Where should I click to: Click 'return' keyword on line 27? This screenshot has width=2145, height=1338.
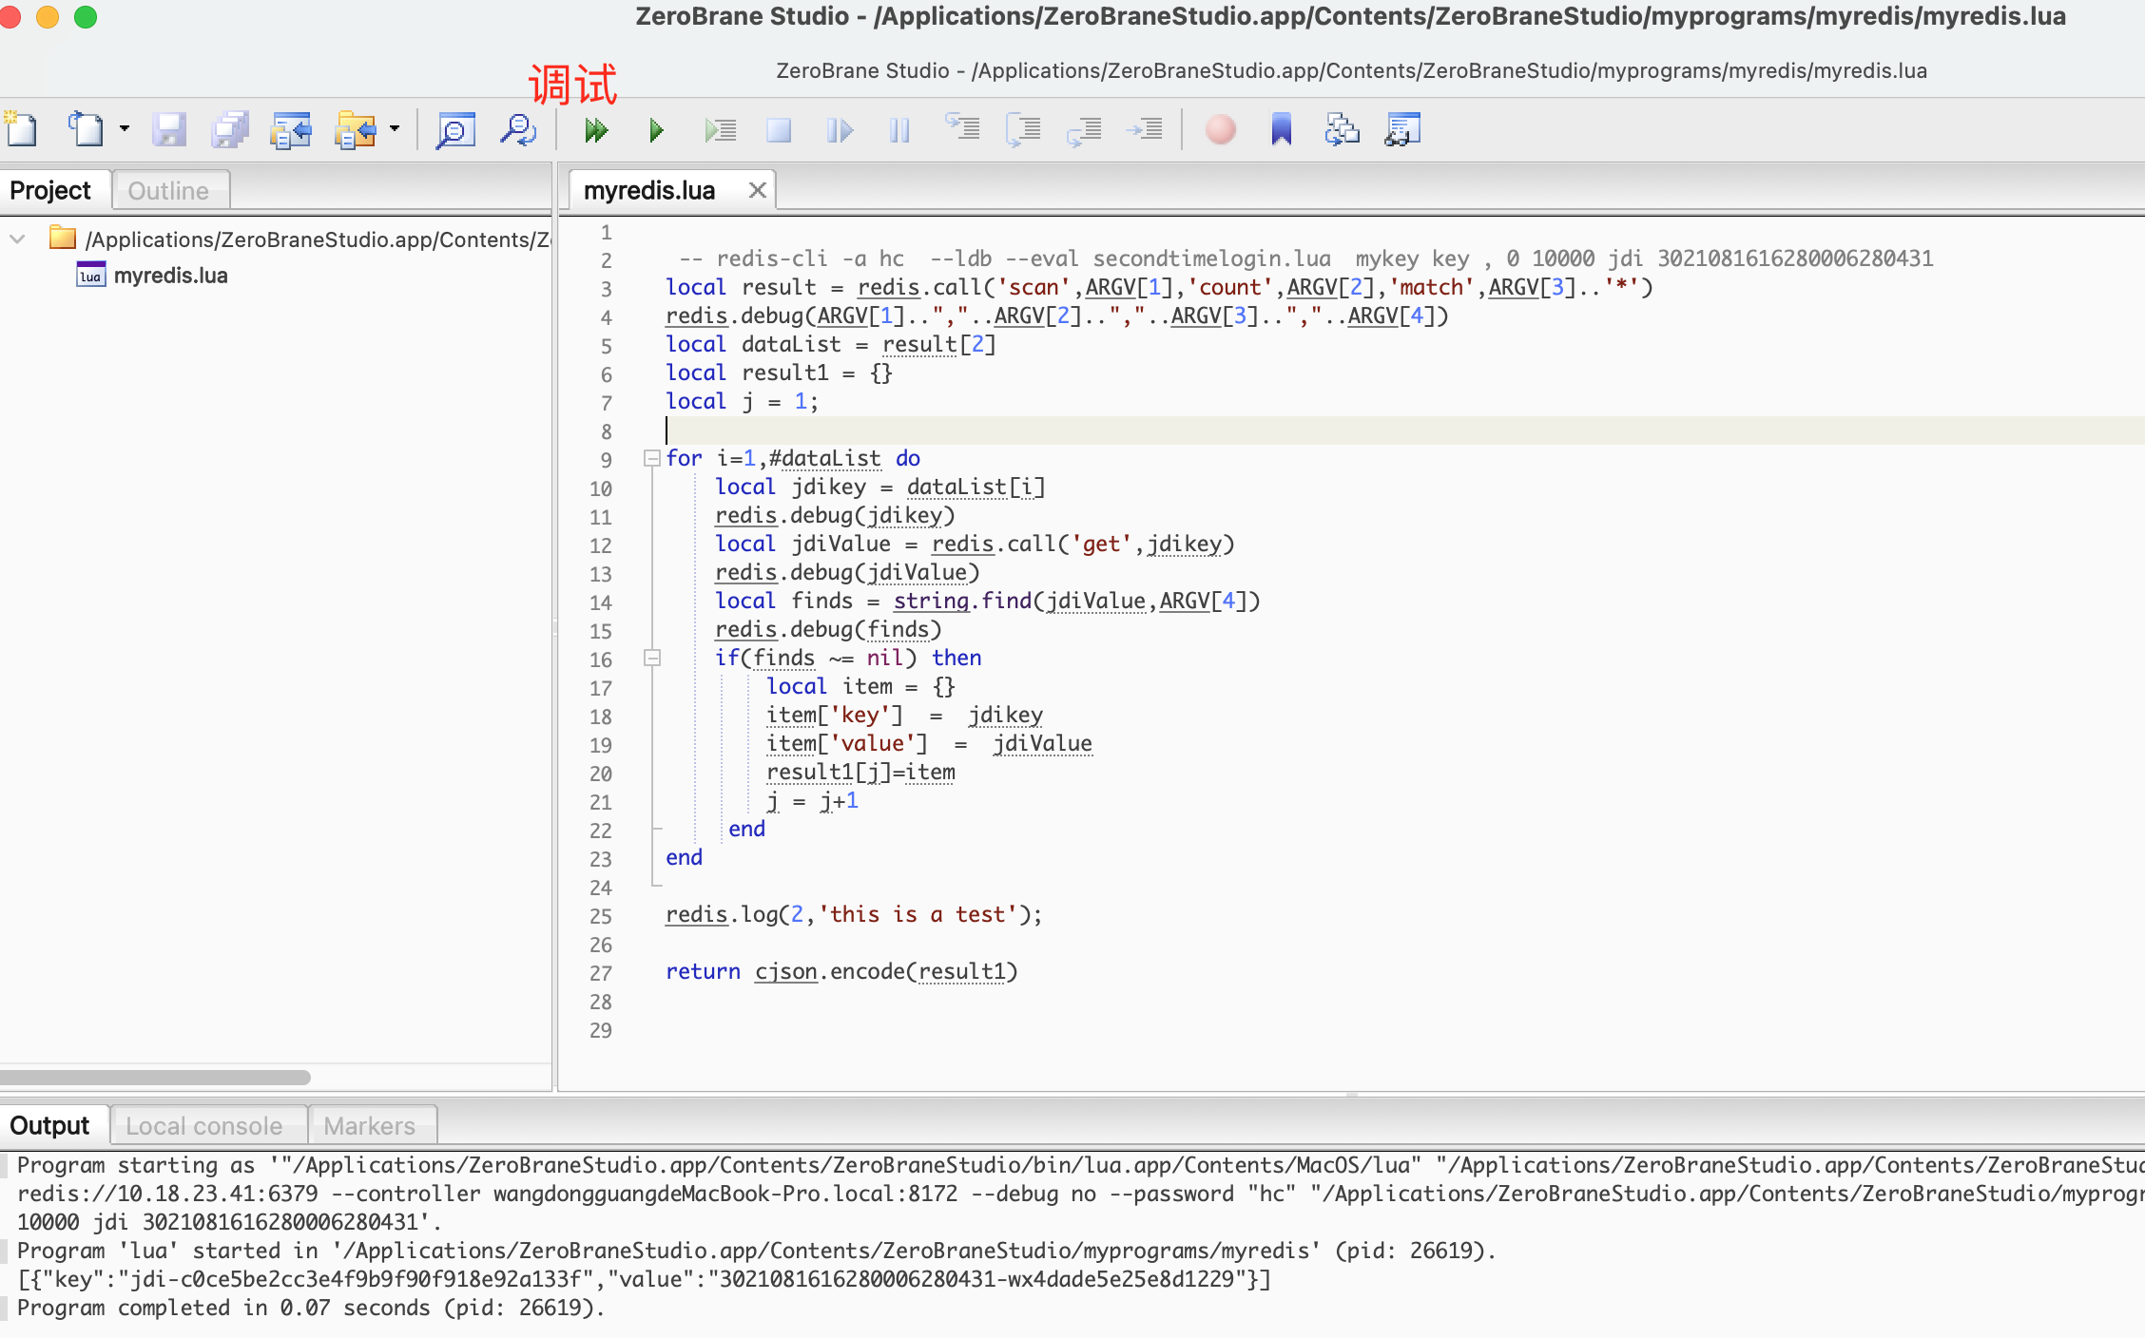tap(703, 971)
